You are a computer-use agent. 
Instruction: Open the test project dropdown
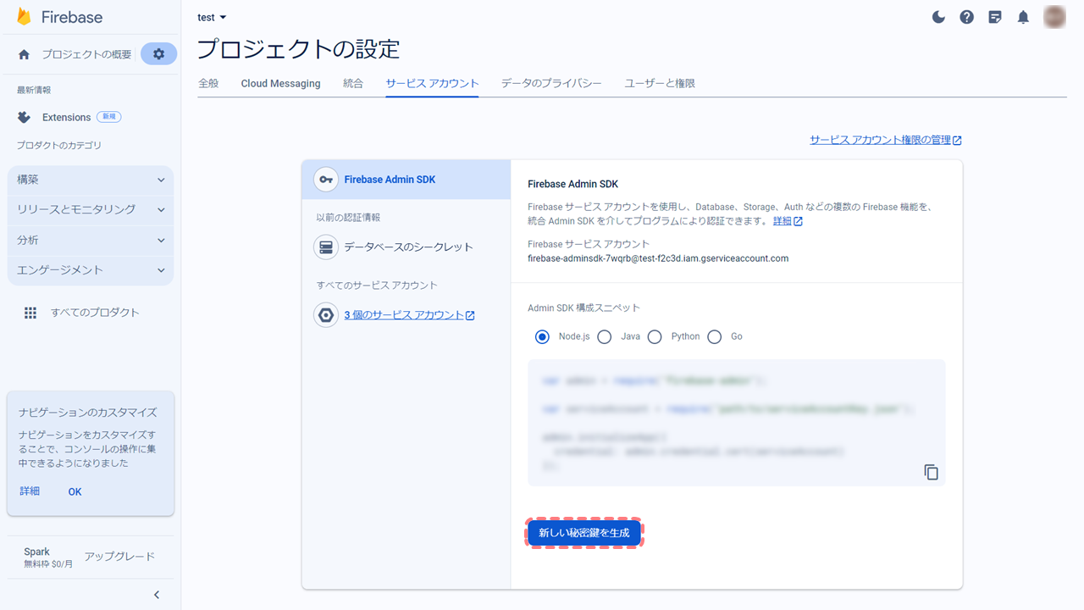tap(212, 17)
